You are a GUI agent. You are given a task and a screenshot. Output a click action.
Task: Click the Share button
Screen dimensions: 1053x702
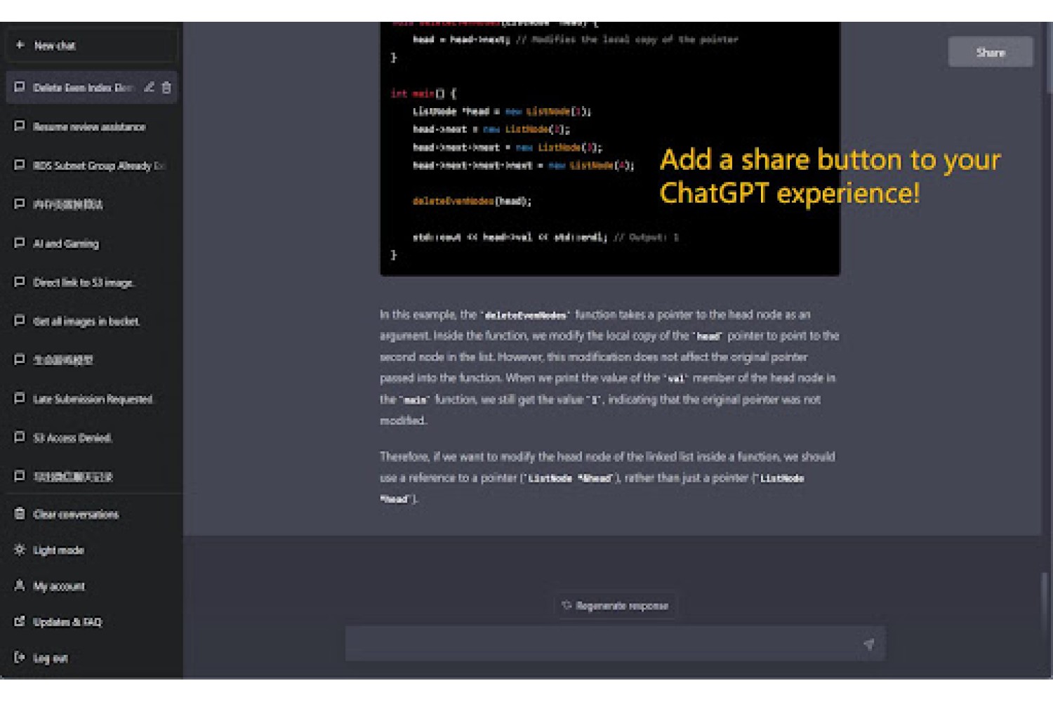click(x=991, y=52)
